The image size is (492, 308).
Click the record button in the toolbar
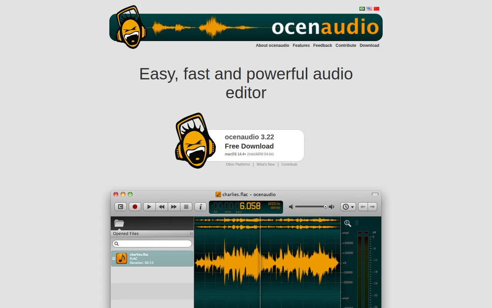point(135,207)
